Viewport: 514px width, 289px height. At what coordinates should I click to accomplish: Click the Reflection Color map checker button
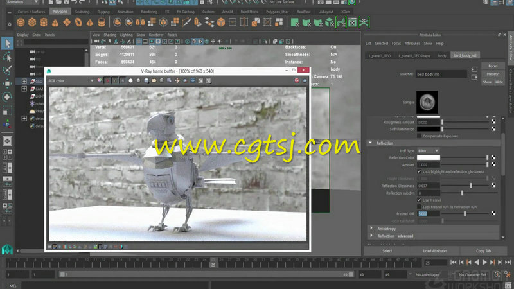493,157
